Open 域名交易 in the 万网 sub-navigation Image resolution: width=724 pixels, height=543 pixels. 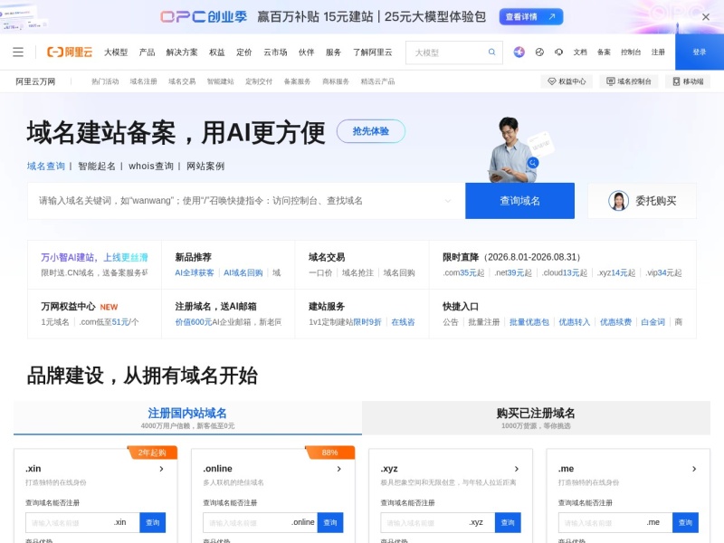pyautogui.click(x=182, y=81)
